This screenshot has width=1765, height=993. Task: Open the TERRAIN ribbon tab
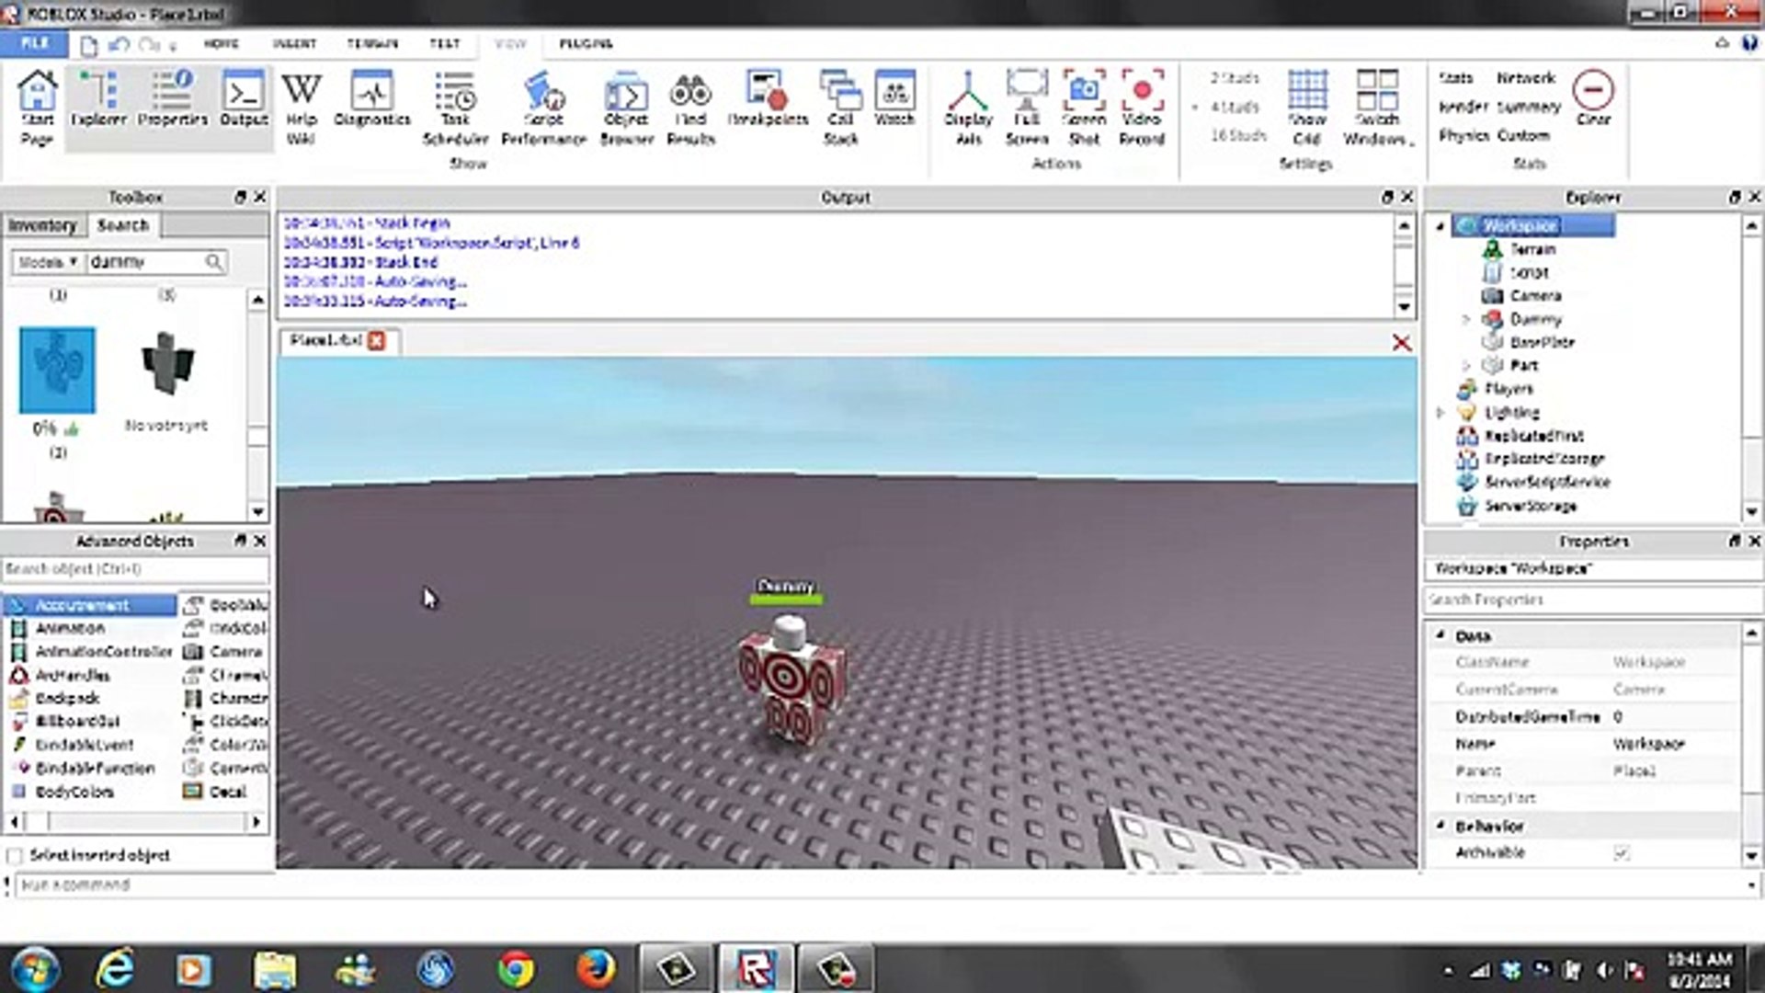[372, 43]
